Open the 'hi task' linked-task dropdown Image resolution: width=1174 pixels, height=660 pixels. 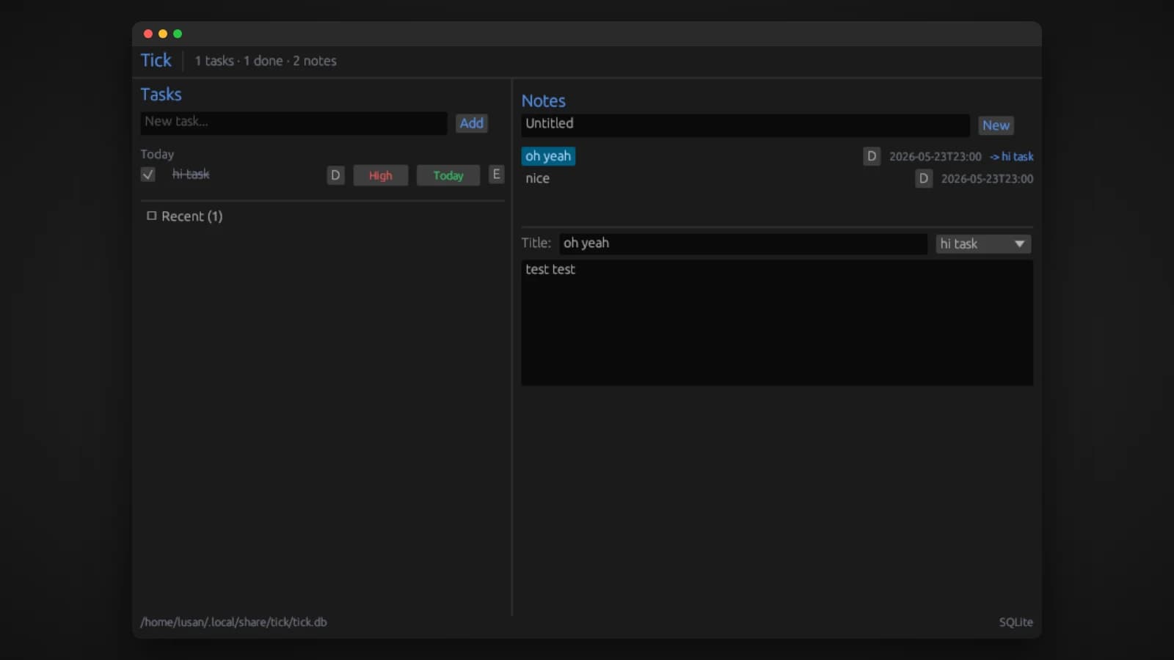[x=983, y=243]
